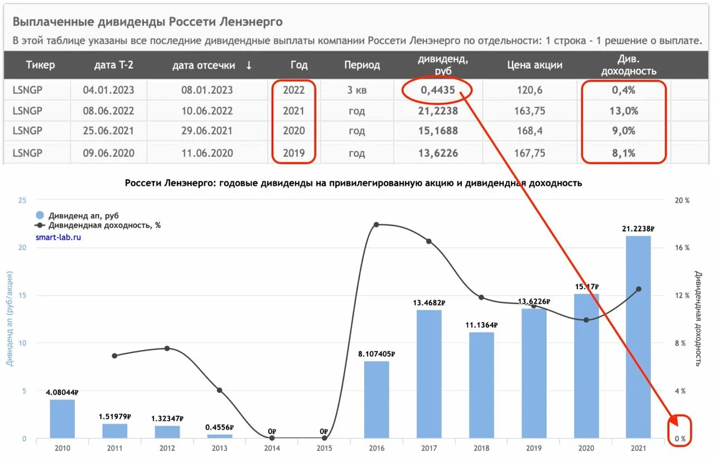Click the 'Год' column header

[299, 65]
